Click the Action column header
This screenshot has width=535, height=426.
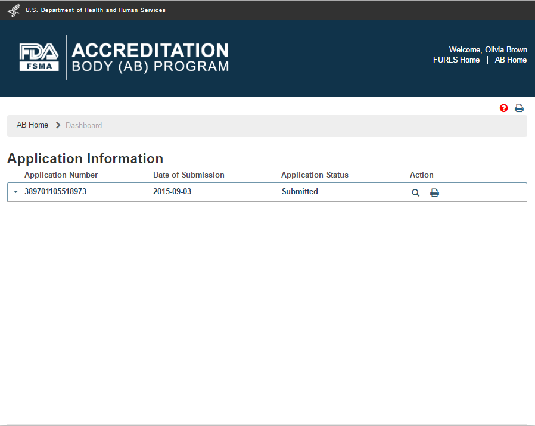[x=422, y=175]
